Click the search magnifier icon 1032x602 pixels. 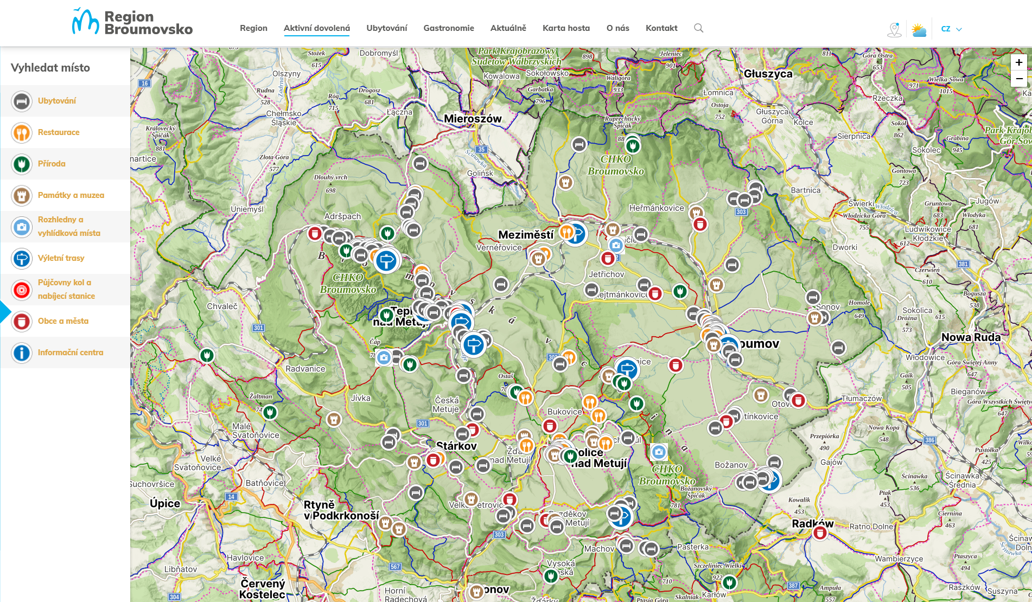(698, 28)
